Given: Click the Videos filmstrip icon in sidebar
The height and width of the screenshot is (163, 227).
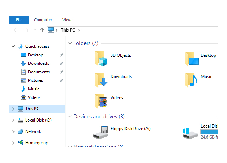Looking at the screenshot, I should (x=23, y=97).
